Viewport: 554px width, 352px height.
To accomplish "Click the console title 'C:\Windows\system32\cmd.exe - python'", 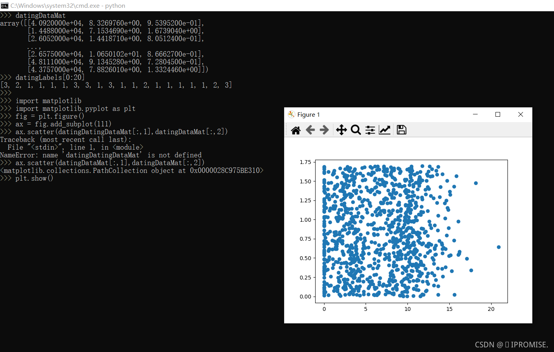I will [68, 5].
